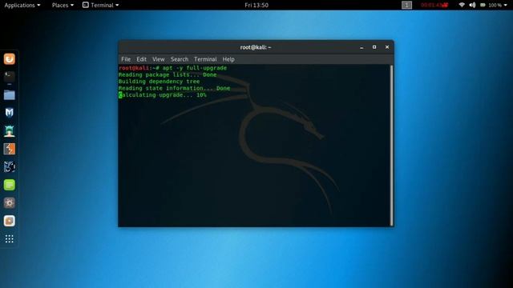Open Terminal app menu in top bar
Viewport: 513px width, 288px height.
pyautogui.click(x=100, y=5)
